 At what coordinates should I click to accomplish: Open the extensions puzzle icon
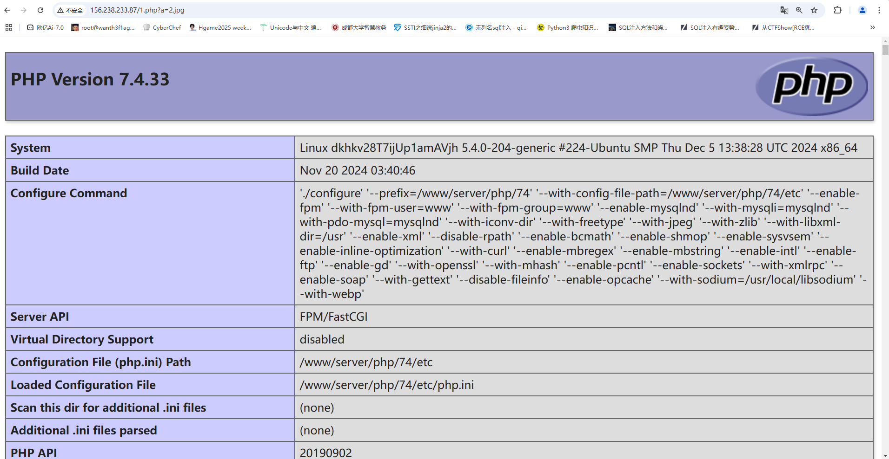pyautogui.click(x=837, y=10)
